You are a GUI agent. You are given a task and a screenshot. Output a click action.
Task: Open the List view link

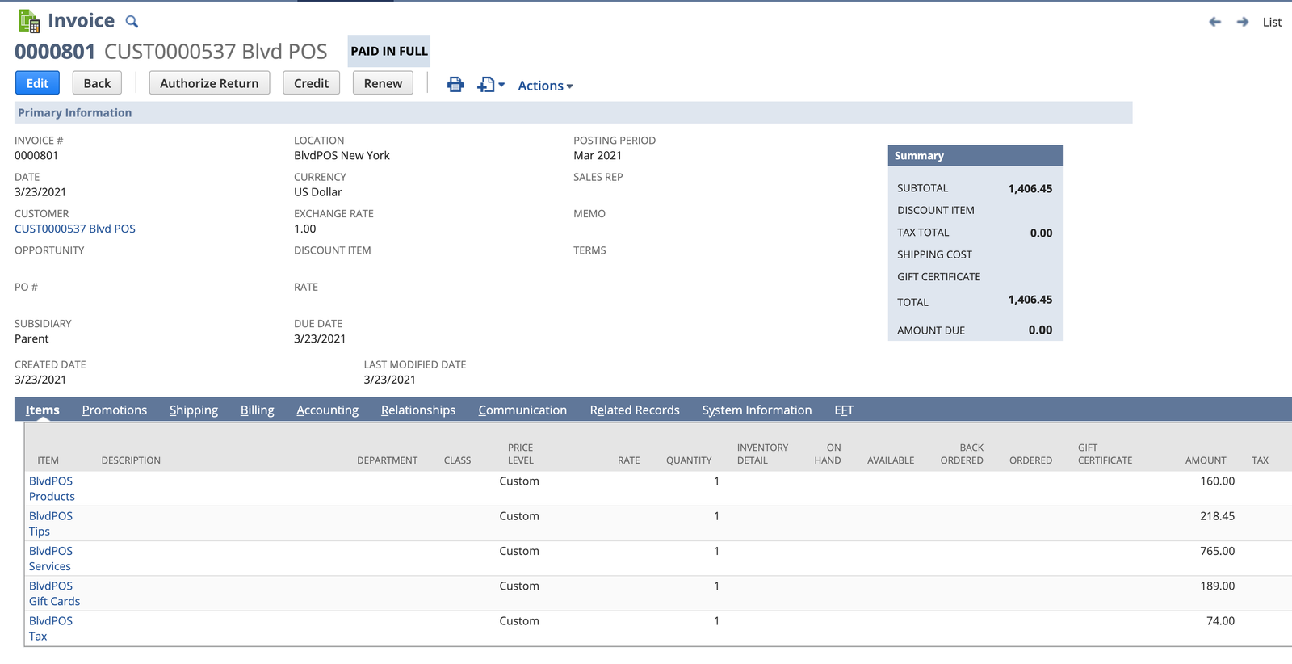pos(1272,22)
